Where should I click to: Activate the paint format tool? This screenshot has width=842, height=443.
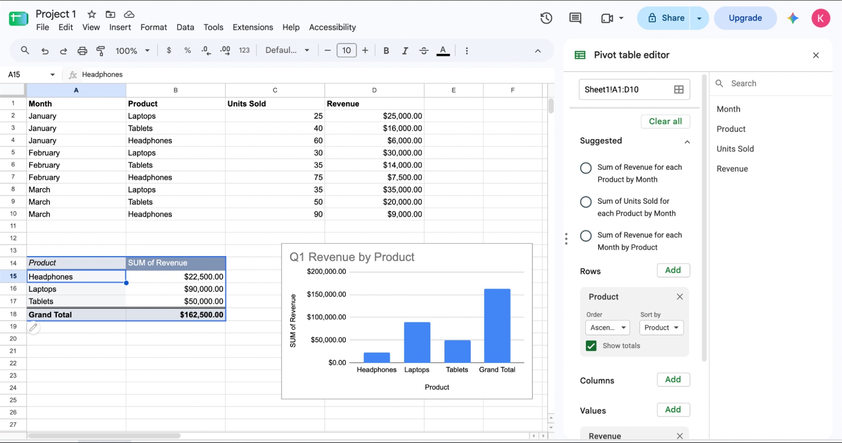pyautogui.click(x=101, y=51)
